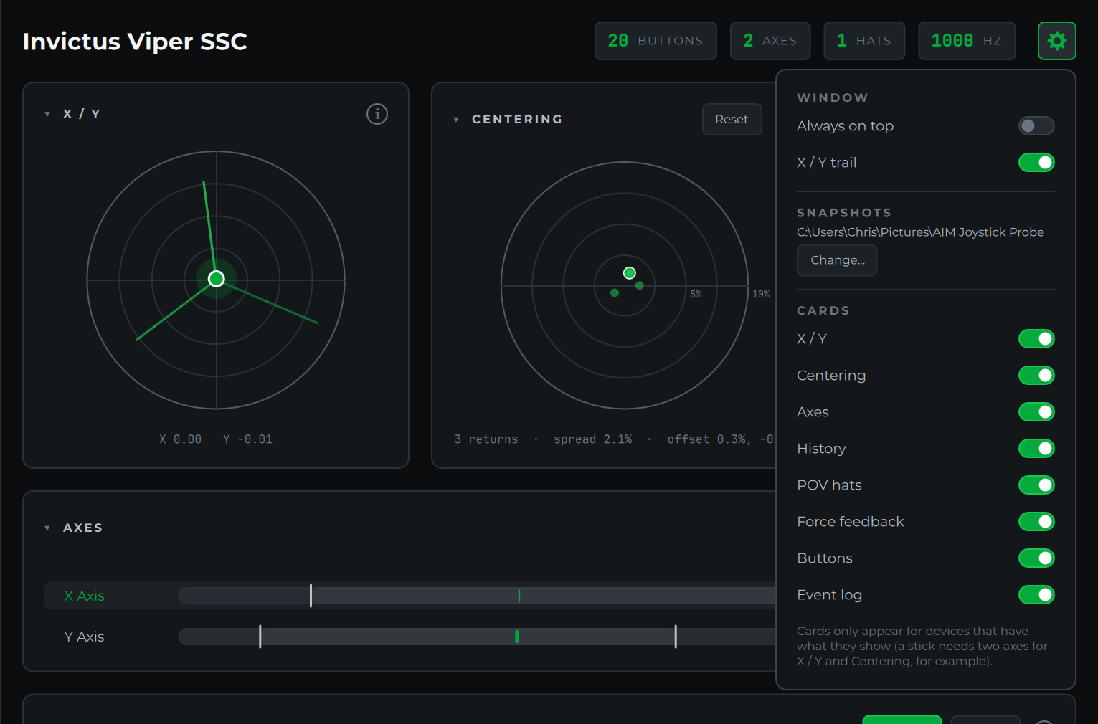Click the Invictus Viper SSC device title

pos(135,42)
